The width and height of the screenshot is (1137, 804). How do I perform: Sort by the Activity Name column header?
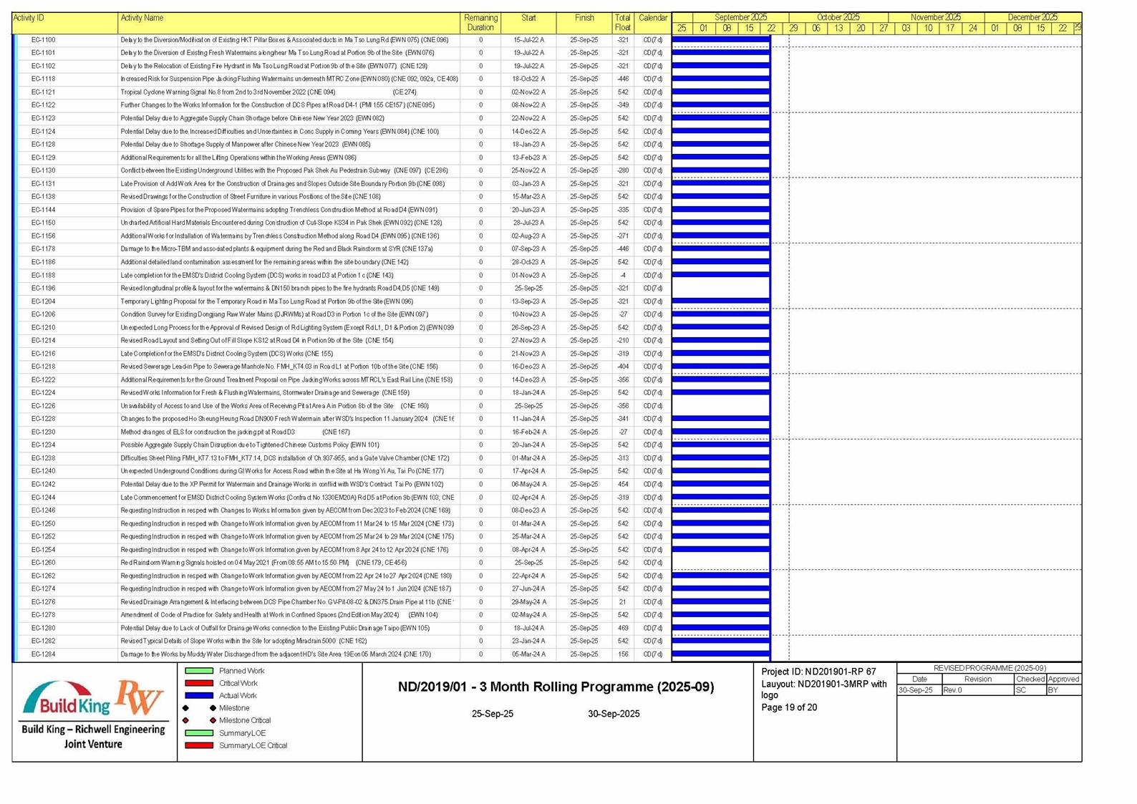tap(142, 18)
